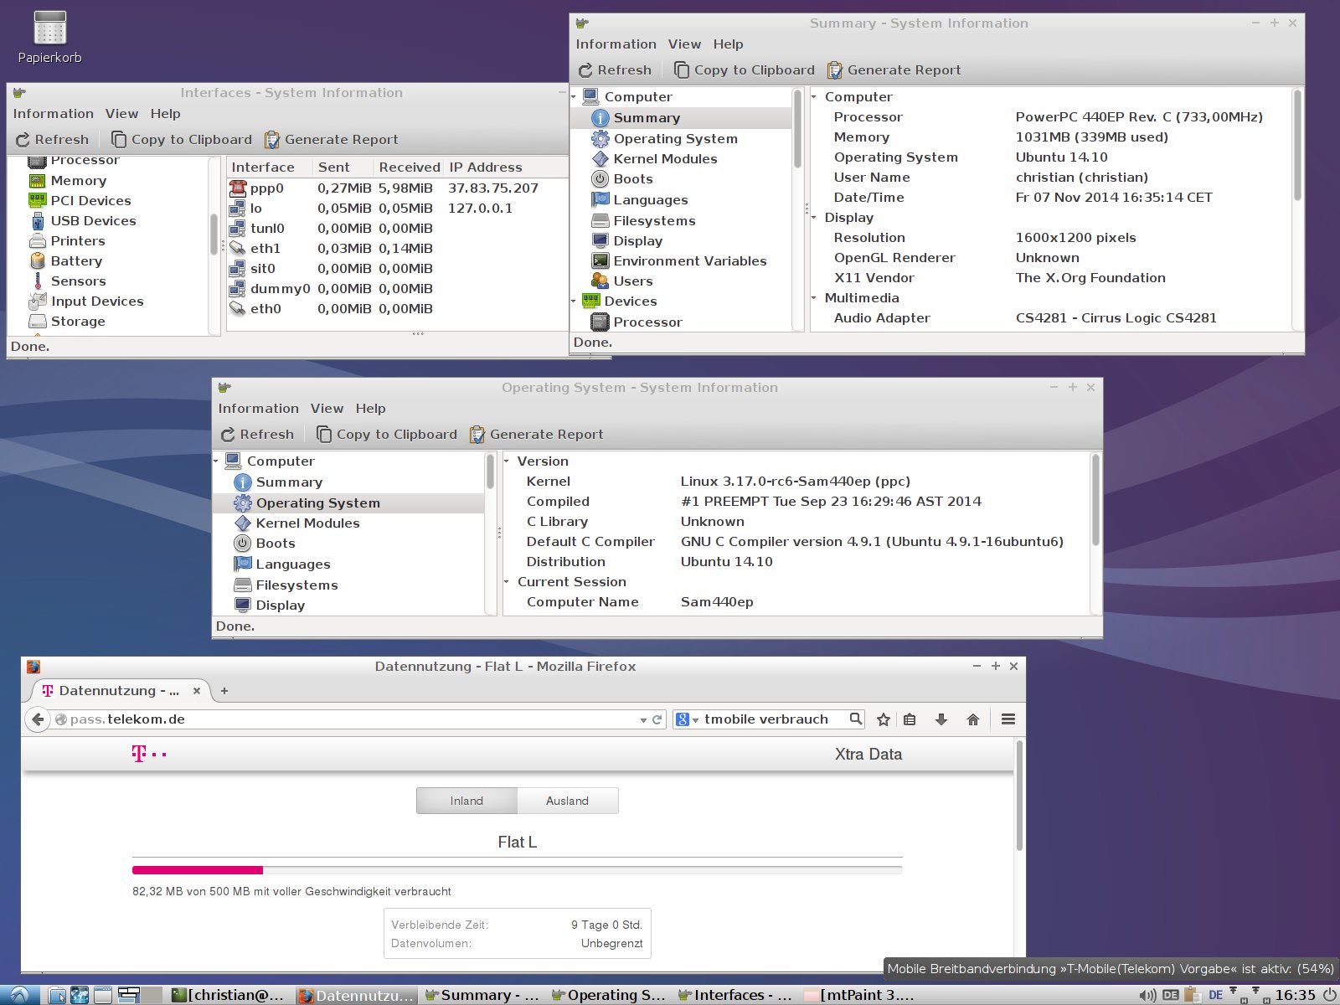Screen dimensions: 1340x1005
Task: Select Kernel Modules in Summary window tree
Action: (x=665, y=159)
